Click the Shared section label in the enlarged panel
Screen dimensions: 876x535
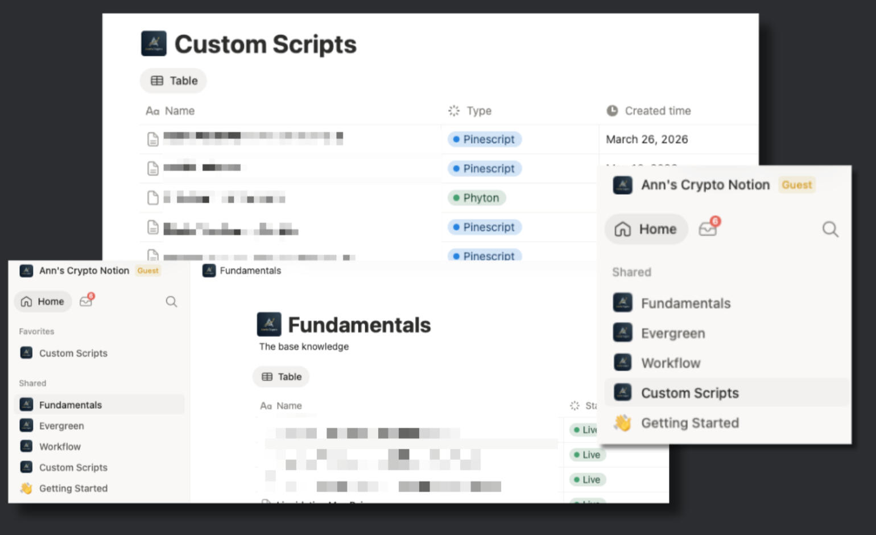tap(631, 272)
